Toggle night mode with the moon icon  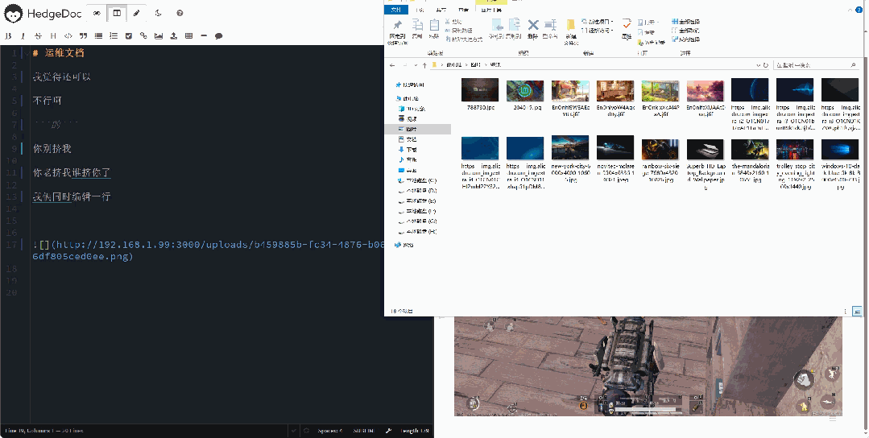pos(159,14)
